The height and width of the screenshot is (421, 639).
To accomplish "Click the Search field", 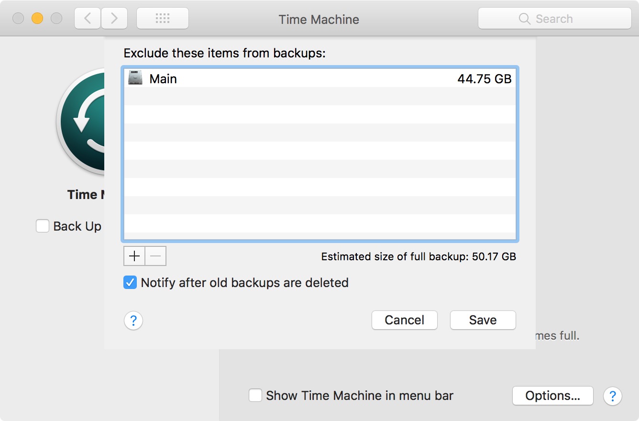I will (x=555, y=19).
